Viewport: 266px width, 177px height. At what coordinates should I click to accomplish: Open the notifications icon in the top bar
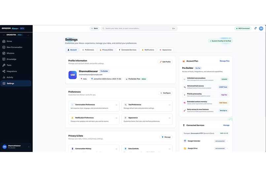coord(255,28)
